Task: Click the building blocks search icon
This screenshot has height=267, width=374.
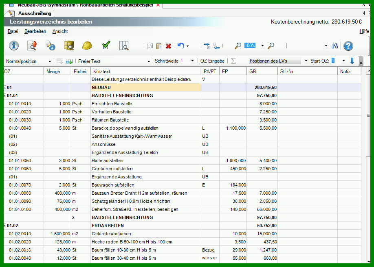Action: [69, 46]
